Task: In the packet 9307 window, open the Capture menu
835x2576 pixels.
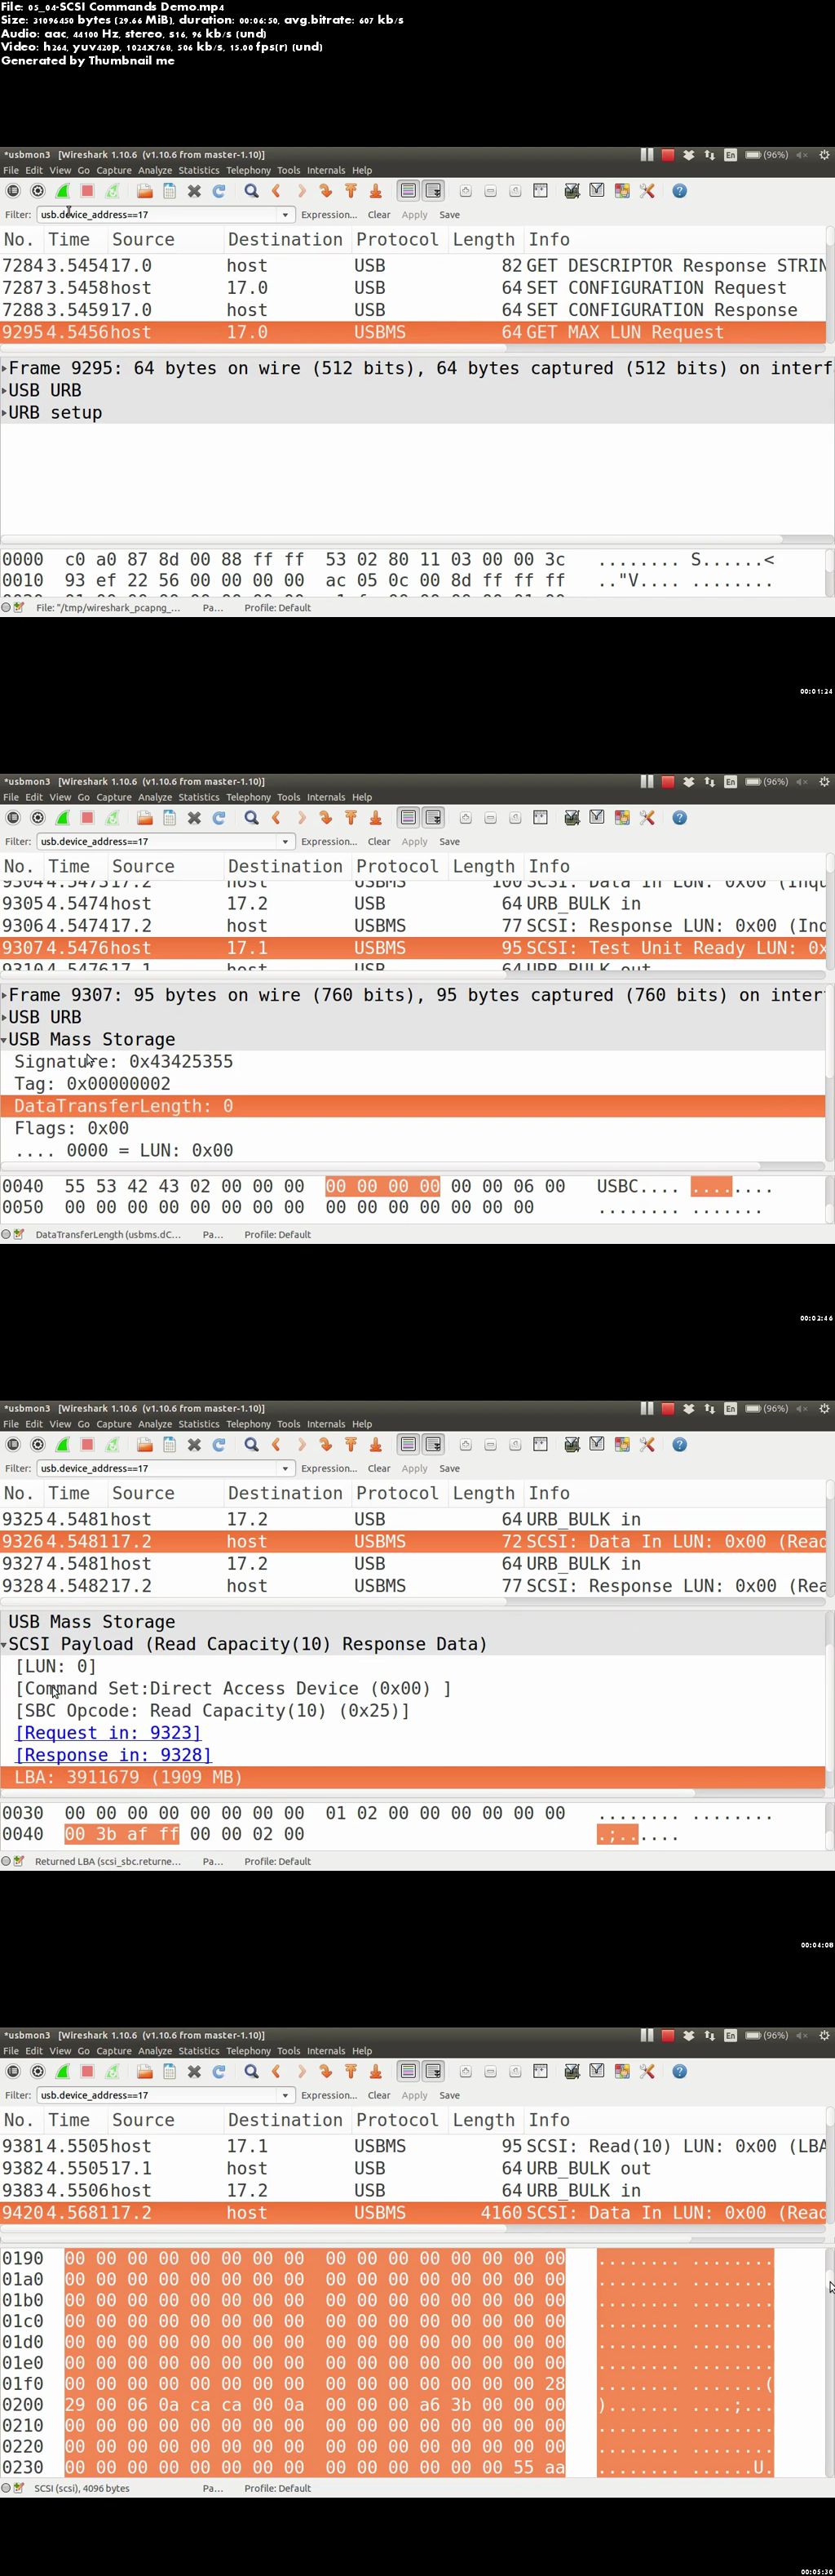Action: [x=114, y=798]
